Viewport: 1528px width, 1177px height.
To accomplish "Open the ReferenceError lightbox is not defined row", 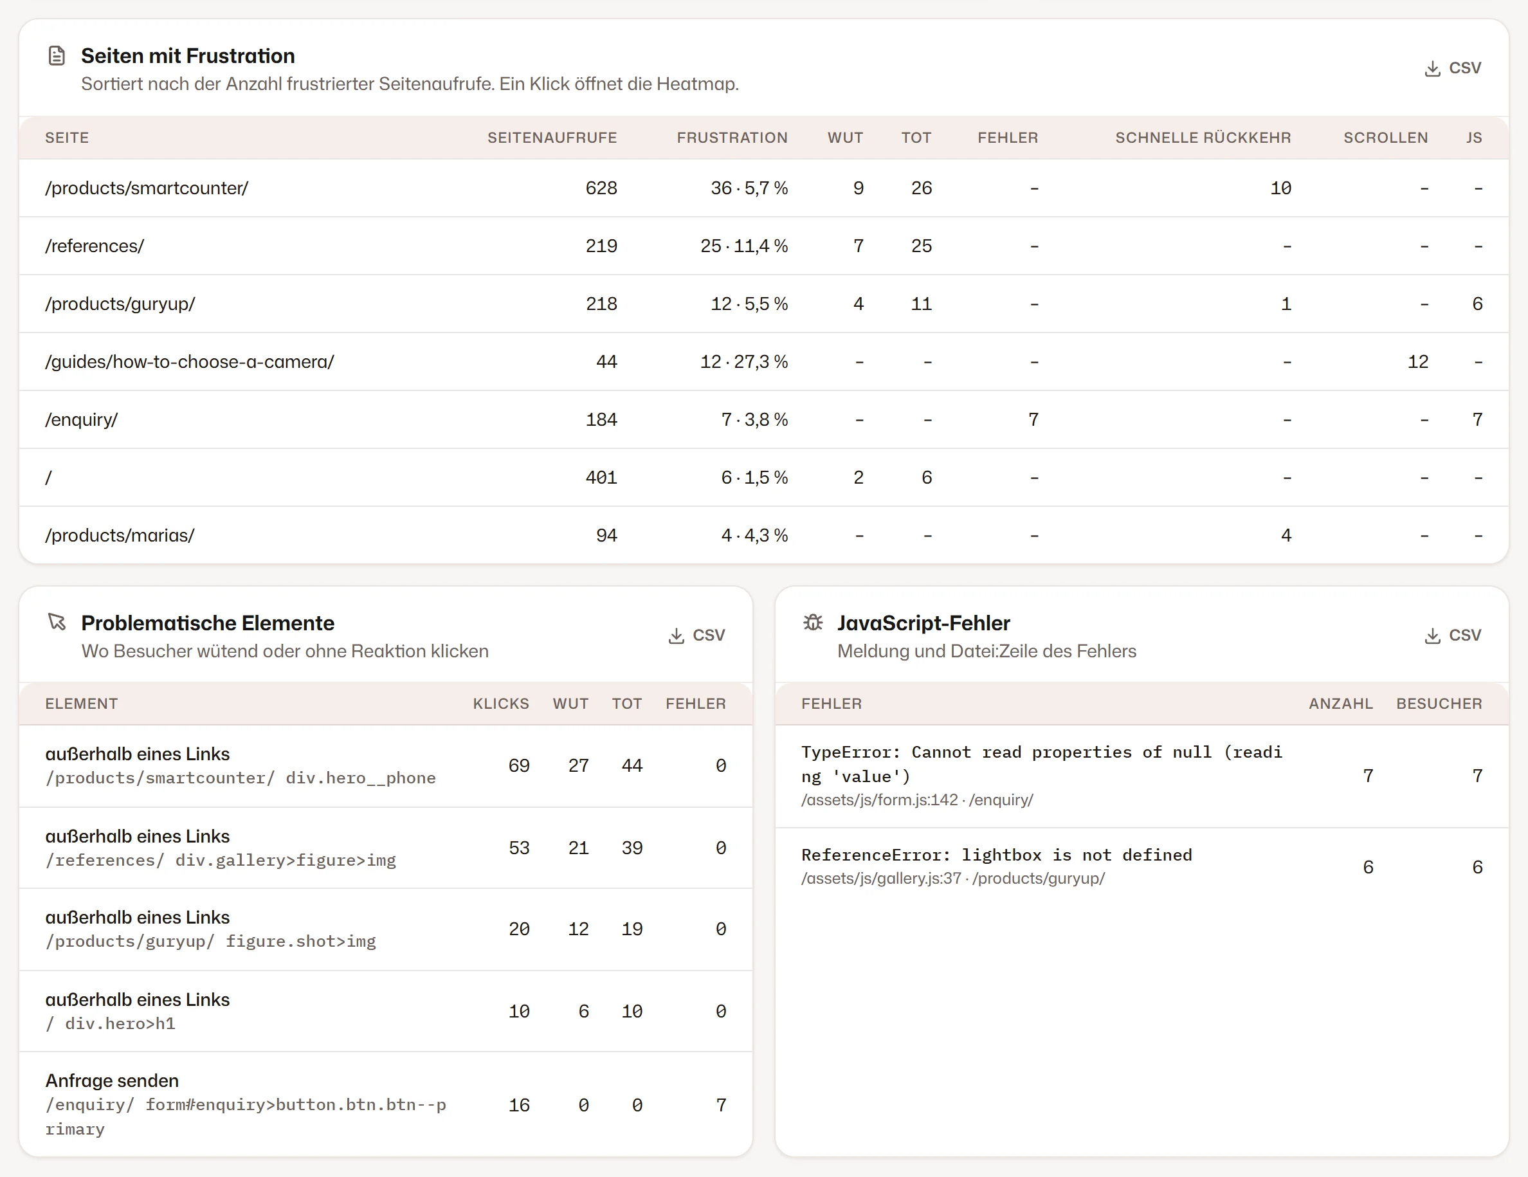I will click(x=1141, y=866).
